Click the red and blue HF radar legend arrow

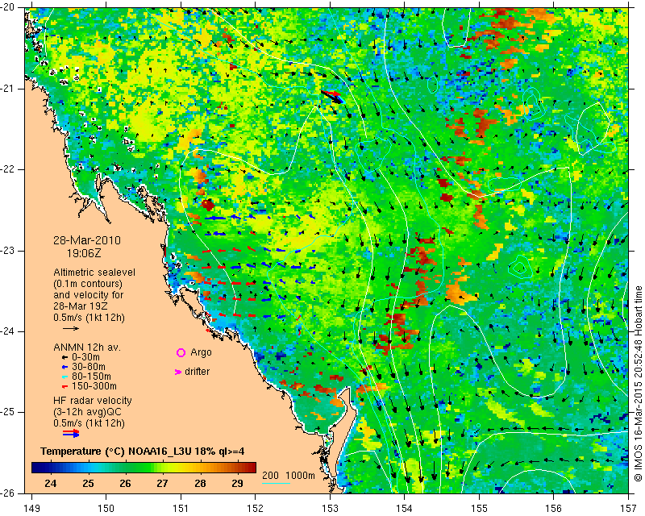pos(71,433)
